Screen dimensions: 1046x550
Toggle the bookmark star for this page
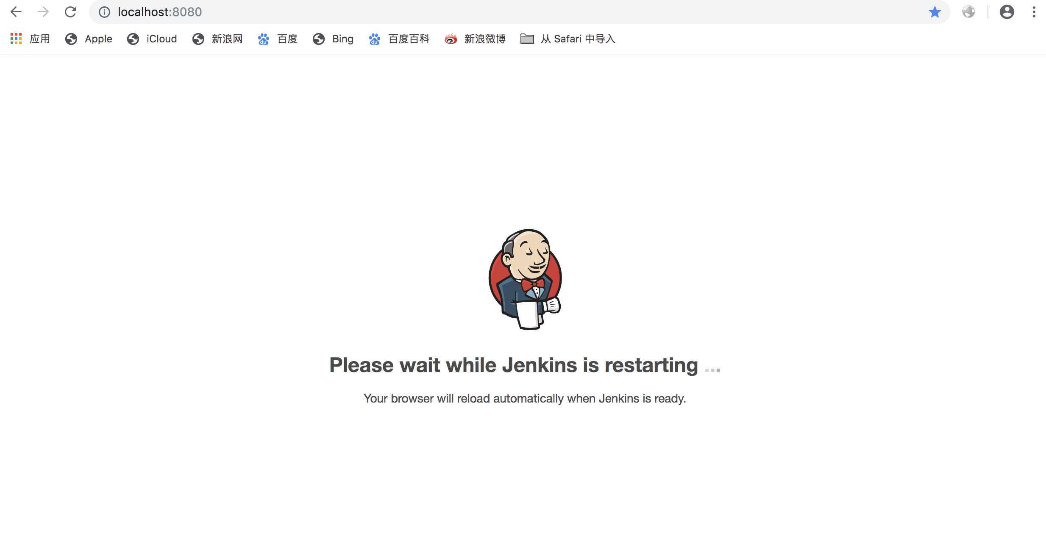pos(935,12)
